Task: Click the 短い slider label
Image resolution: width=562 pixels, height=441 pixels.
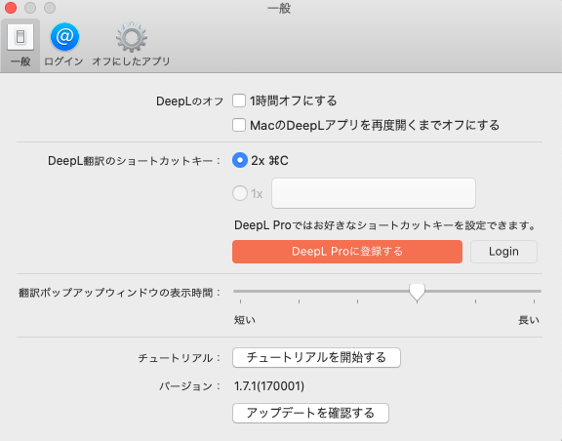Action: (x=245, y=320)
